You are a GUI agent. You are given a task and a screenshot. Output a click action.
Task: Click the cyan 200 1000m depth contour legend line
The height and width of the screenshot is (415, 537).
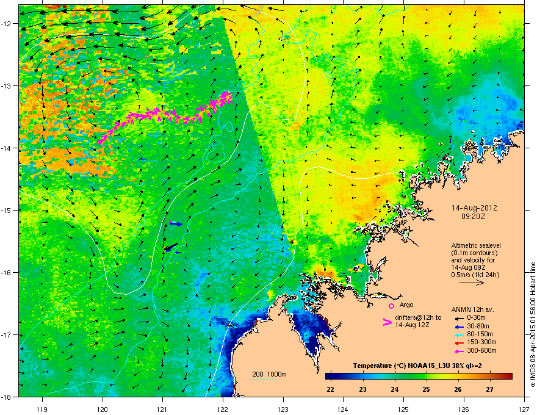tap(265, 380)
